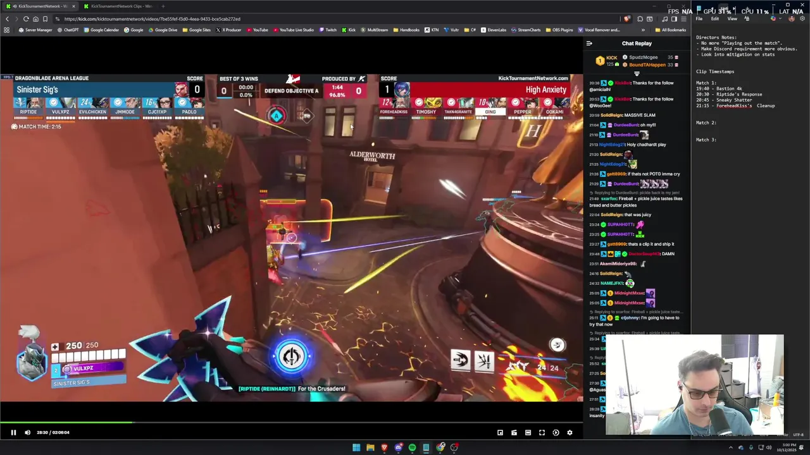The height and width of the screenshot is (455, 810).
Task: Open Vultr bookmark
Action: [x=451, y=30]
